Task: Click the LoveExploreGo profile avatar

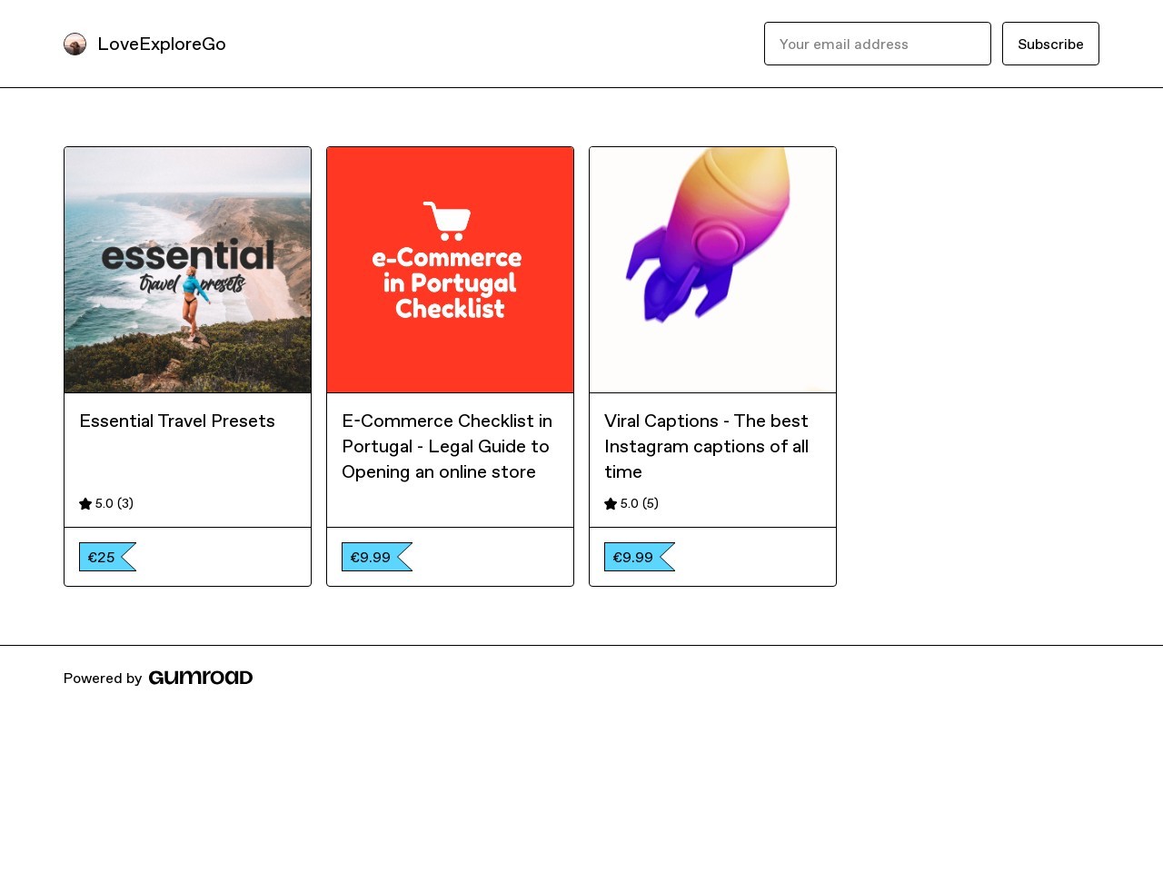Action: point(75,44)
